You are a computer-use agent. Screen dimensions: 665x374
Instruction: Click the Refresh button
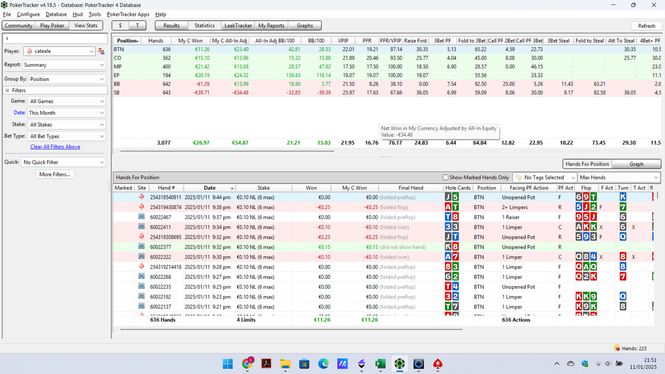coord(646,26)
